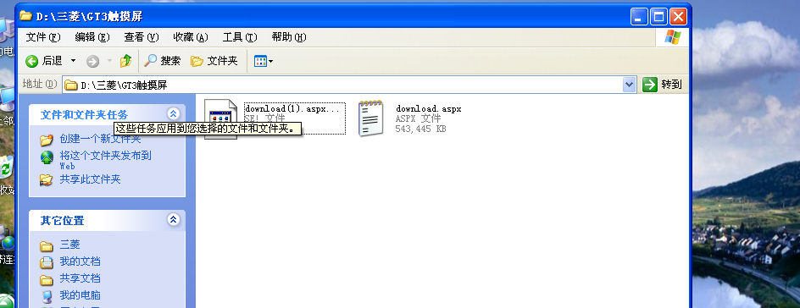Click the 转到 Go button
The image size is (800, 308).
click(x=663, y=85)
